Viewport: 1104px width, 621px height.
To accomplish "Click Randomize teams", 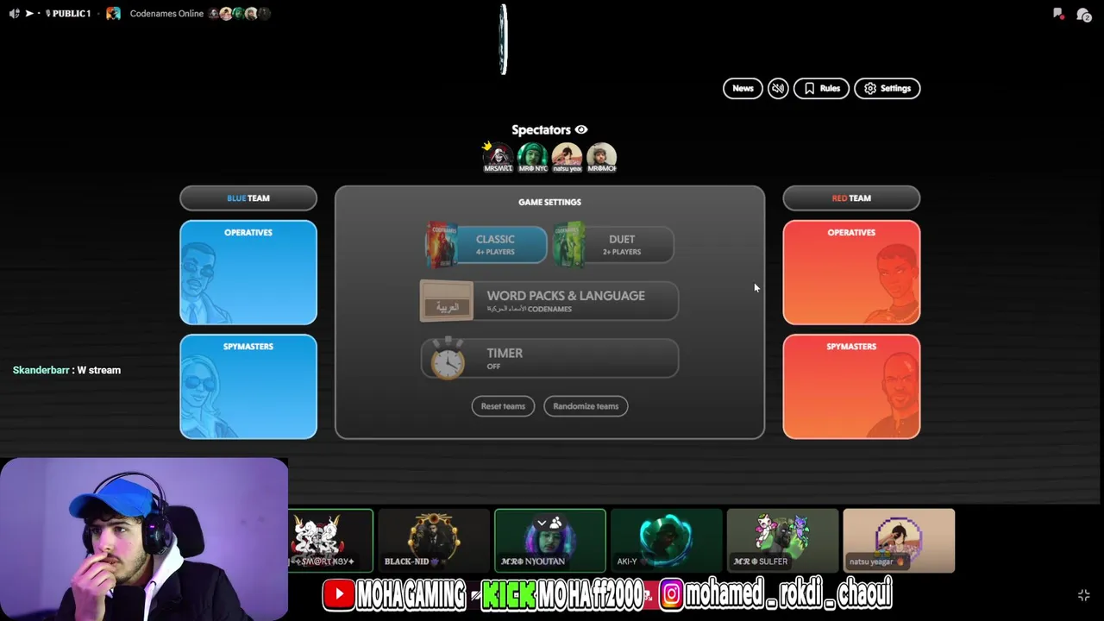I will (x=586, y=406).
